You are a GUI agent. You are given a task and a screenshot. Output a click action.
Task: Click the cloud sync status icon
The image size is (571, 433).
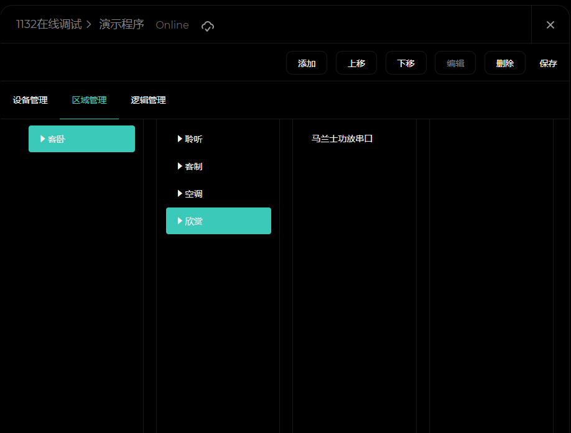coord(208,26)
